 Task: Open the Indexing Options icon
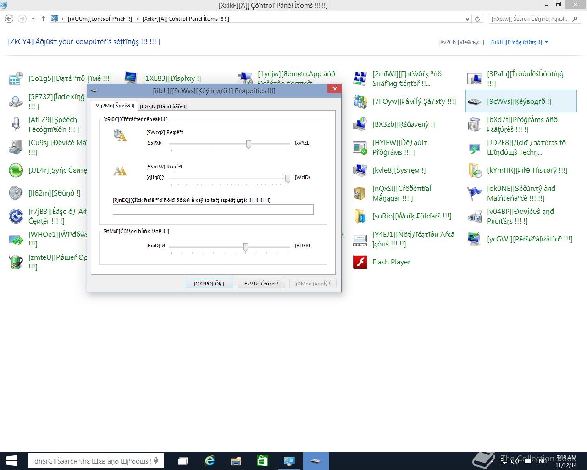pos(16,101)
